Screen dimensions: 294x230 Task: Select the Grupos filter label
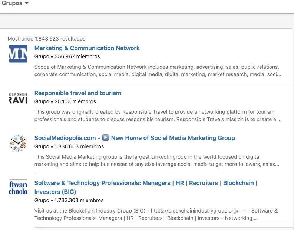coord(12,3)
